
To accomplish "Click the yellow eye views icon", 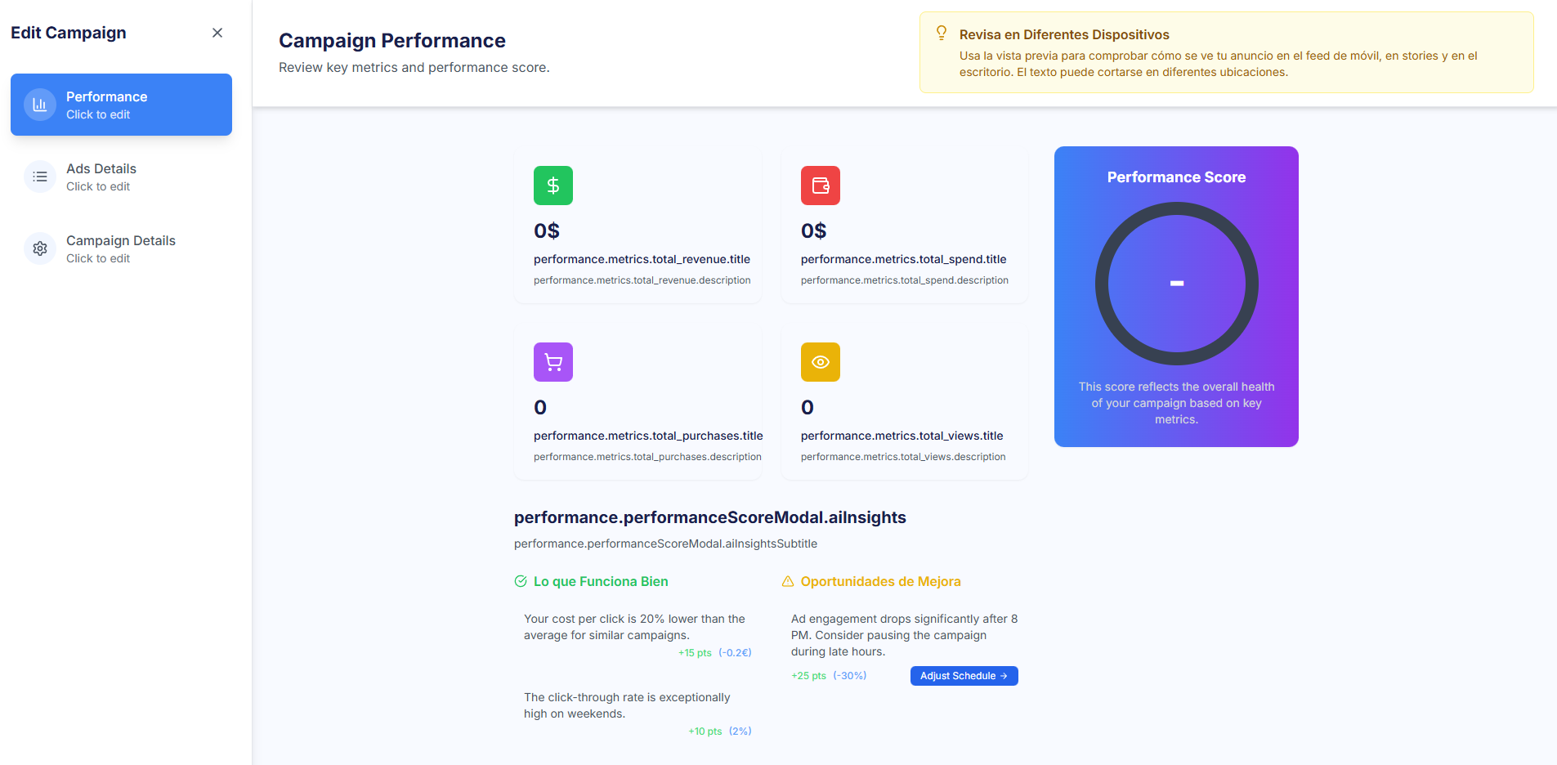I will (x=820, y=362).
